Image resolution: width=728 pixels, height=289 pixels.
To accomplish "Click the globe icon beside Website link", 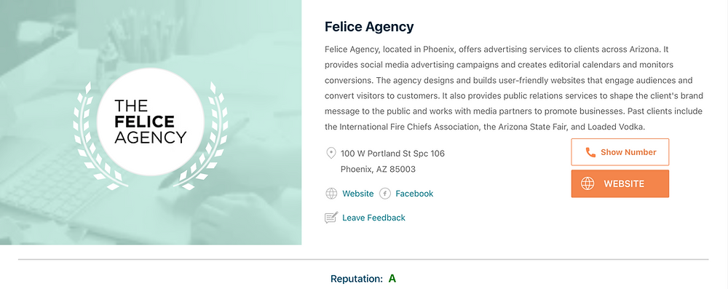I will point(331,194).
